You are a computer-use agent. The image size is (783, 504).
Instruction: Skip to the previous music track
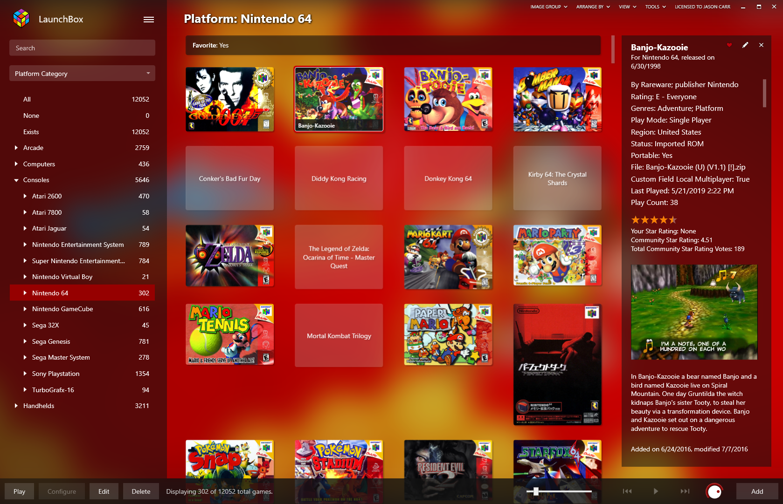(627, 491)
